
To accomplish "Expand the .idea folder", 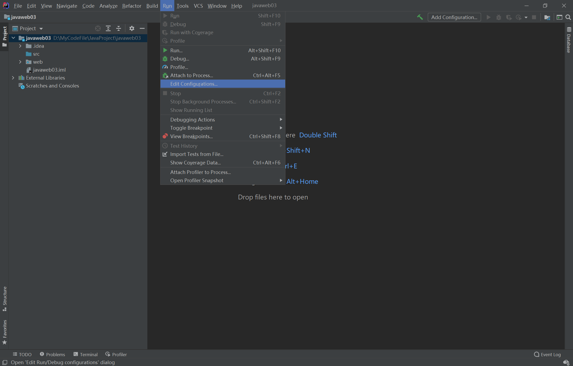I will coord(20,46).
